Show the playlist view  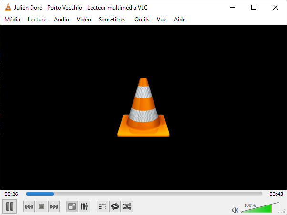102,206
